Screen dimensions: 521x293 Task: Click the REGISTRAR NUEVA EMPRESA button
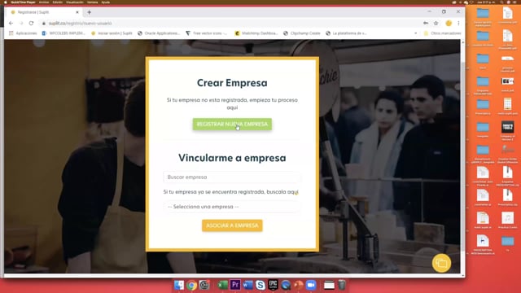pos(232,124)
